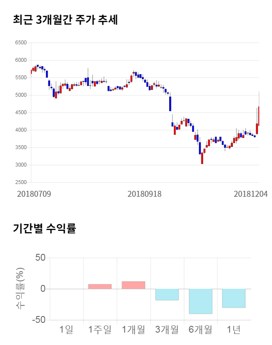
Task: Click the 1주일 pink return bar
Action: (100, 286)
